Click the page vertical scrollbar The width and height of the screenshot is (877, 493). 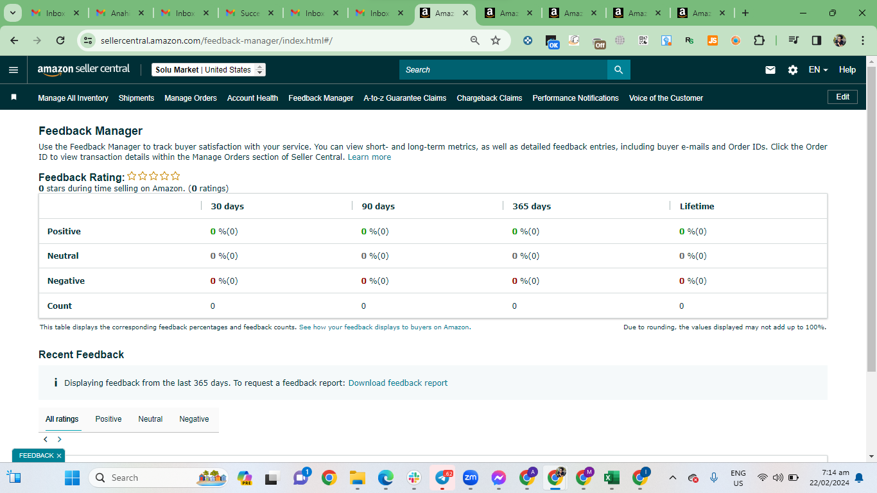871,218
